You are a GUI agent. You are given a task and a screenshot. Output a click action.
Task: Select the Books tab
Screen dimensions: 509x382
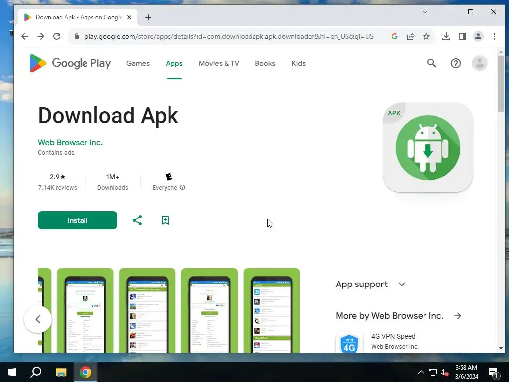pos(265,63)
